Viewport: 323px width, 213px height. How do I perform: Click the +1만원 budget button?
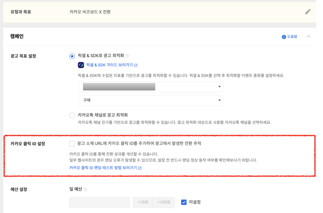[143, 202]
